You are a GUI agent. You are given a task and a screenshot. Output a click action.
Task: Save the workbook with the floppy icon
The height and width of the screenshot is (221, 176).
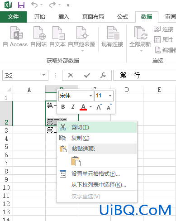[x=21, y=5]
